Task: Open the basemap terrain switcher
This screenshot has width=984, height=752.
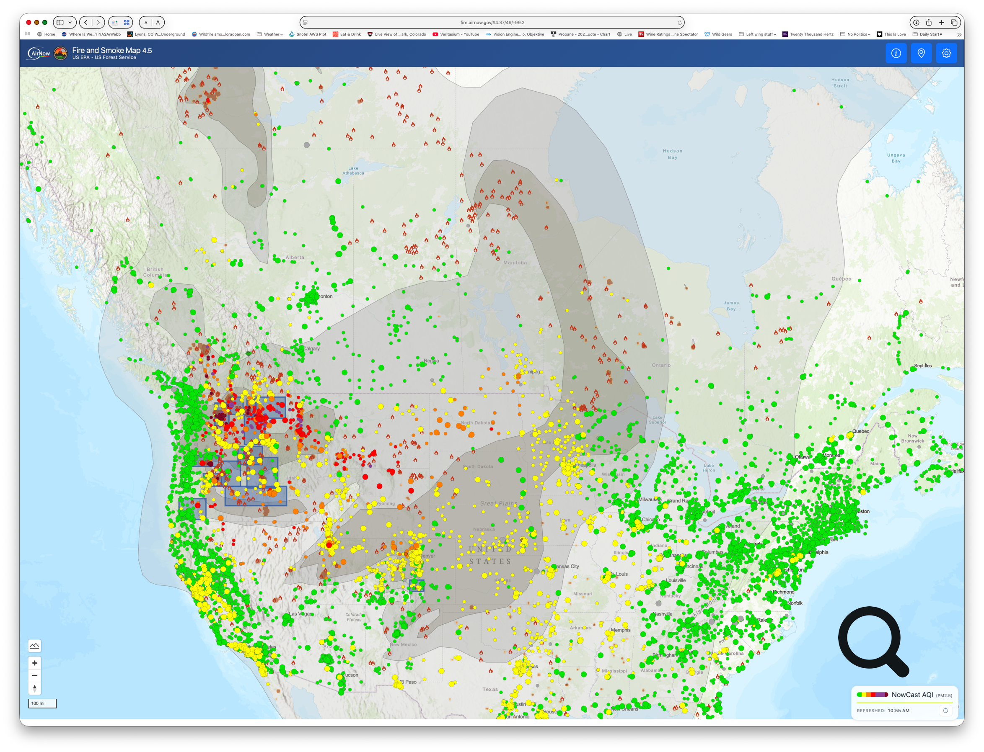Action: coord(34,646)
